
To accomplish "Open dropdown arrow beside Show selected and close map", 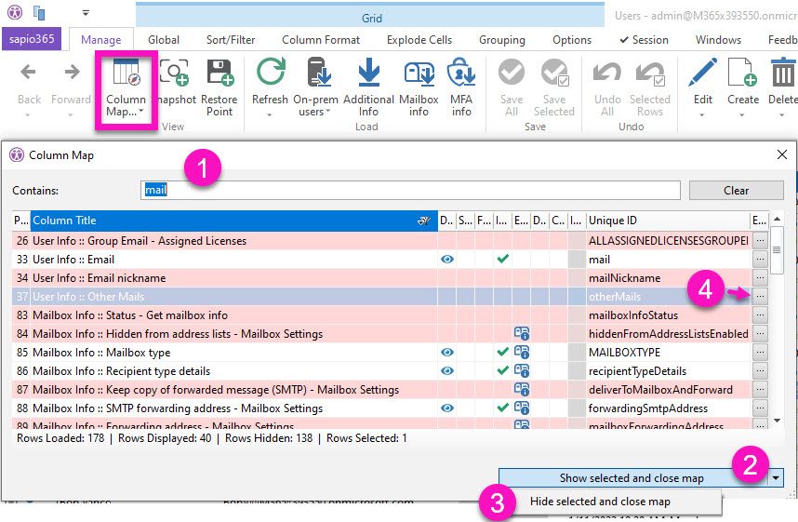I will [776, 477].
